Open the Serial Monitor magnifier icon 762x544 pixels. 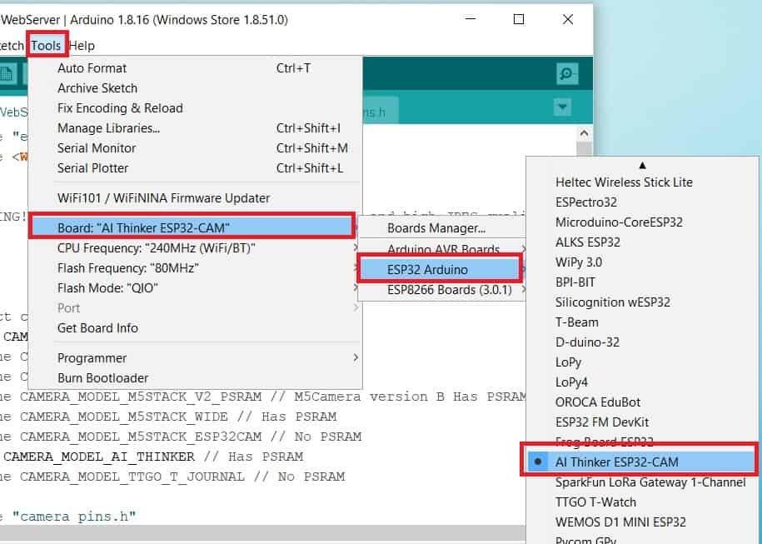point(567,74)
